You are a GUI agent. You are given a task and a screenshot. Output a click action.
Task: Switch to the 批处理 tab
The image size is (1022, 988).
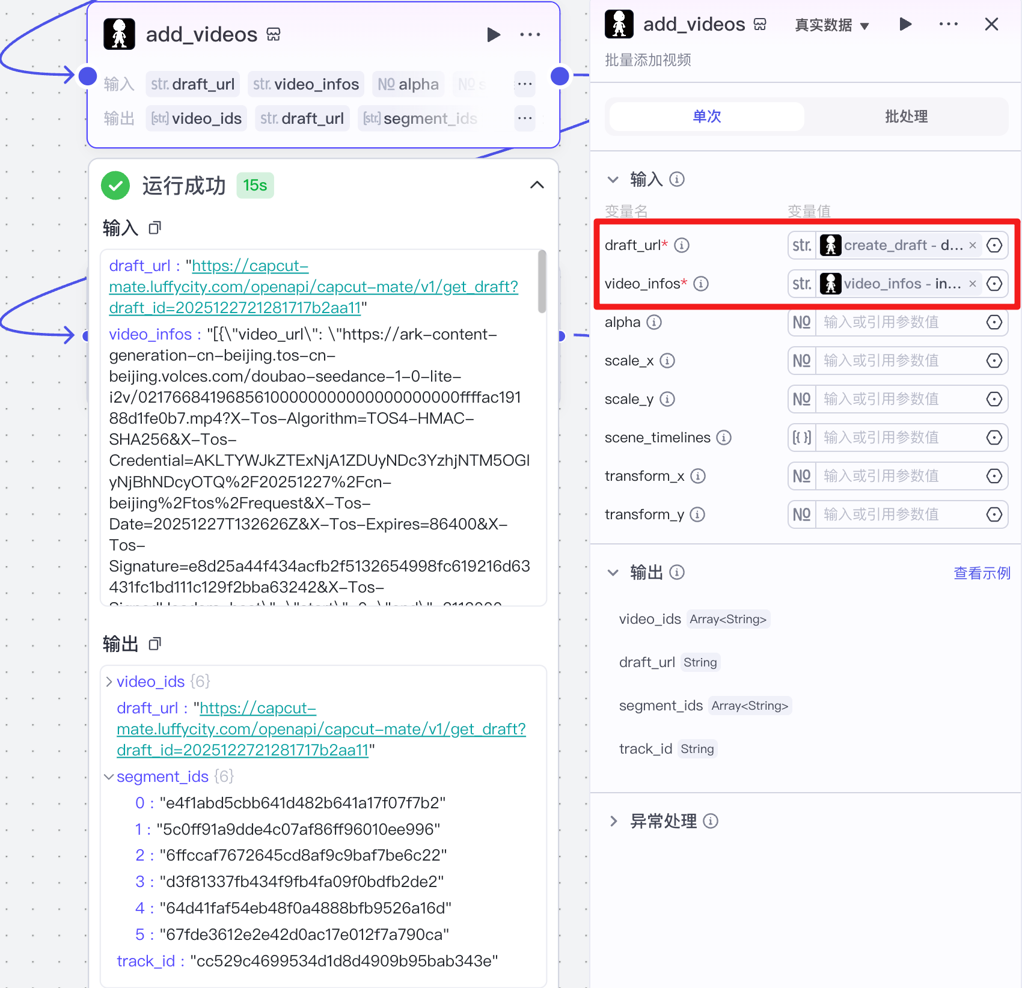pyautogui.click(x=906, y=117)
